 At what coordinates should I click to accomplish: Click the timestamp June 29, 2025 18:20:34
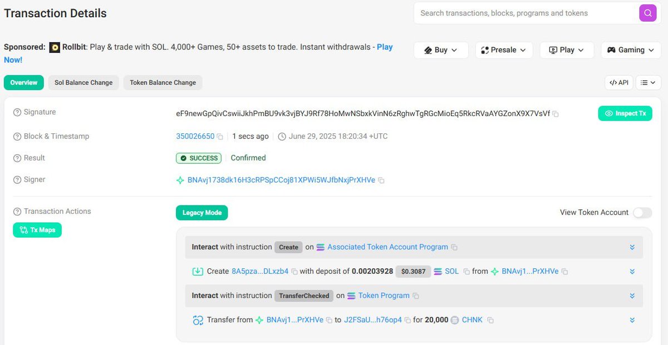pos(338,137)
